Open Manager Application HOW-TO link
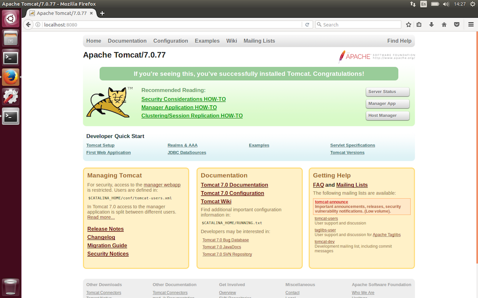The height and width of the screenshot is (298, 478). (x=179, y=107)
